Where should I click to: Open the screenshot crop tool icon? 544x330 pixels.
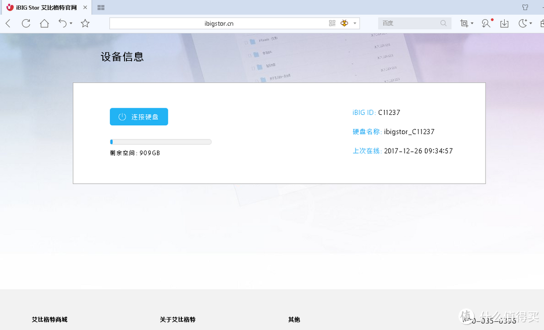point(464,23)
